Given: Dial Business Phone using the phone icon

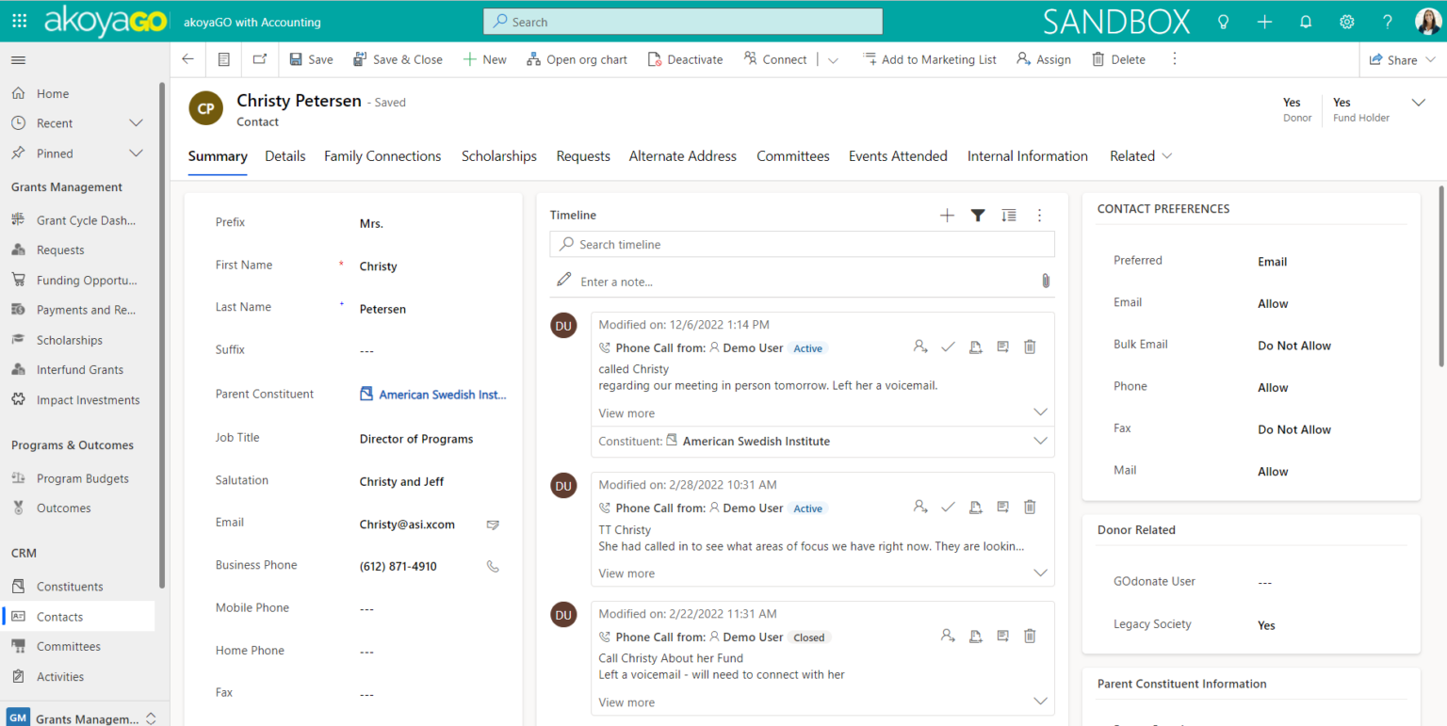Looking at the screenshot, I should [x=492, y=566].
